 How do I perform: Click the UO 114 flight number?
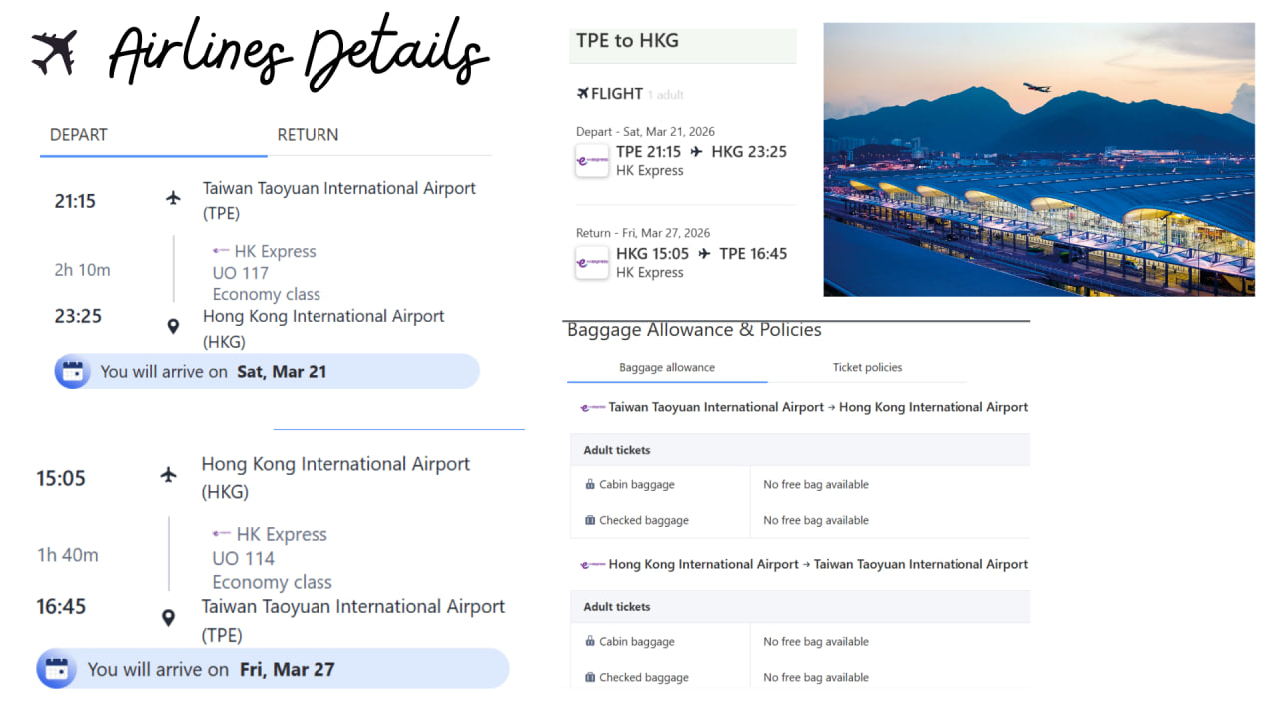(243, 558)
